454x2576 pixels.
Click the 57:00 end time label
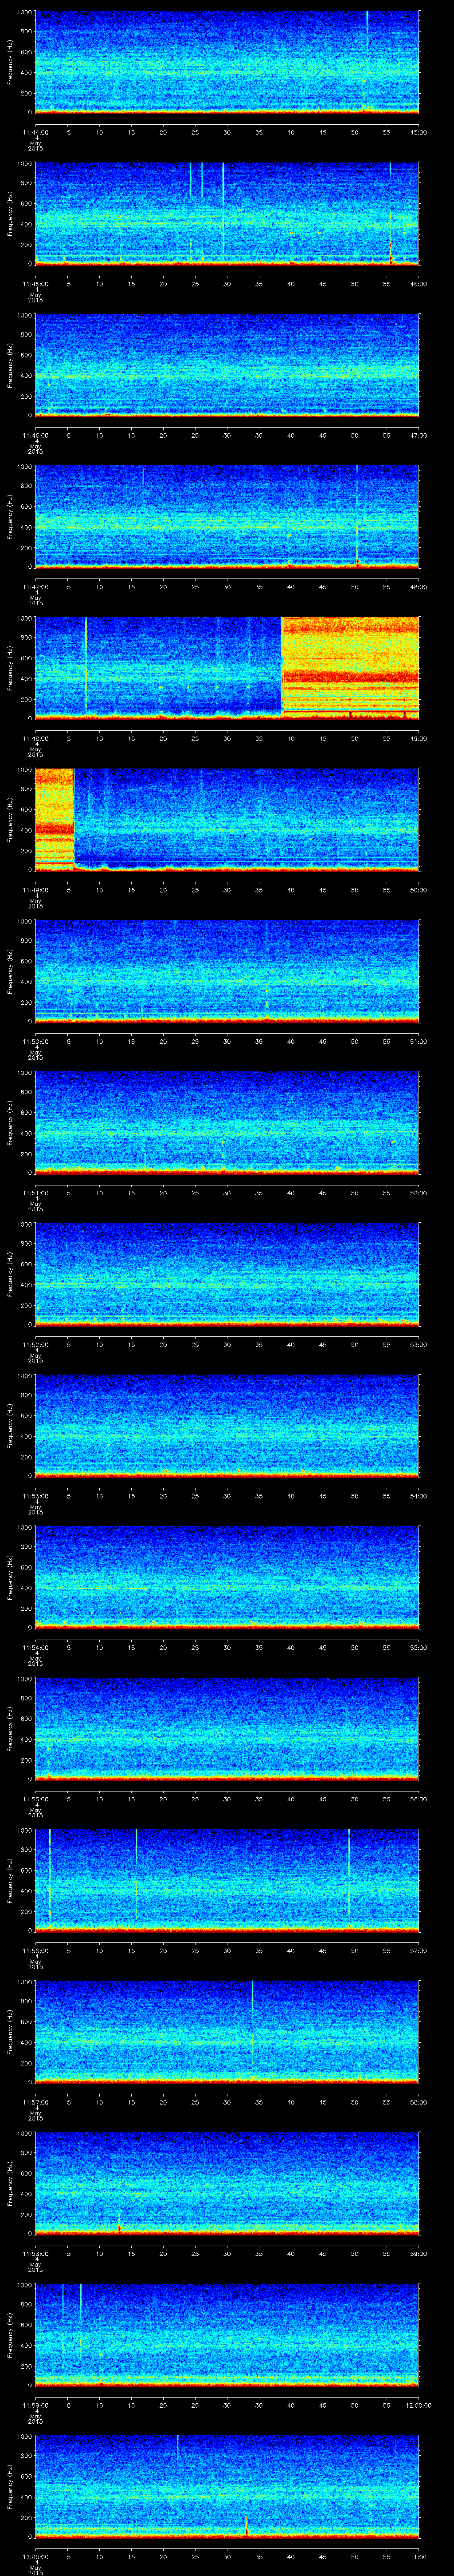(x=418, y=1950)
